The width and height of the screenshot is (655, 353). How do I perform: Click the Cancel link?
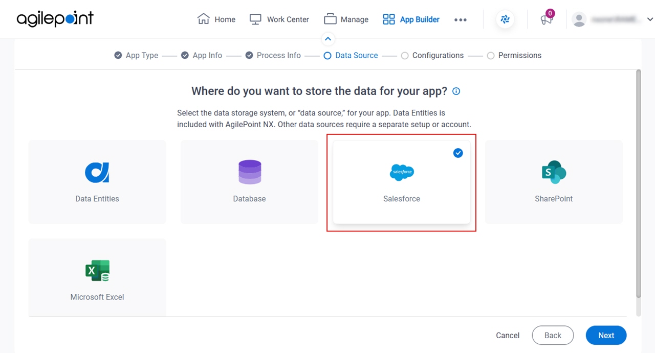click(508, 335)
